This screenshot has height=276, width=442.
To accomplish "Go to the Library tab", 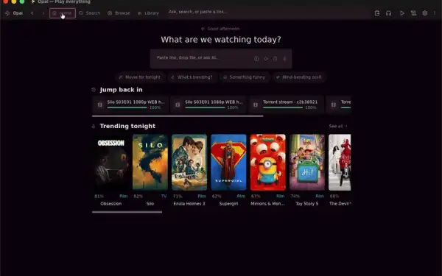I will (x=148, y=13).
